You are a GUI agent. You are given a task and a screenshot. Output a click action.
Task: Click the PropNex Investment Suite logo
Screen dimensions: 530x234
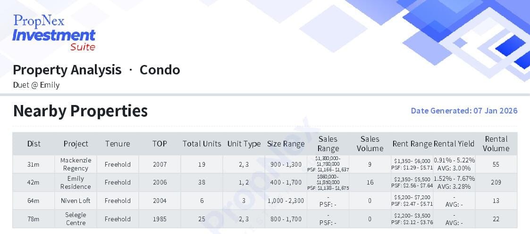[54, 32]
